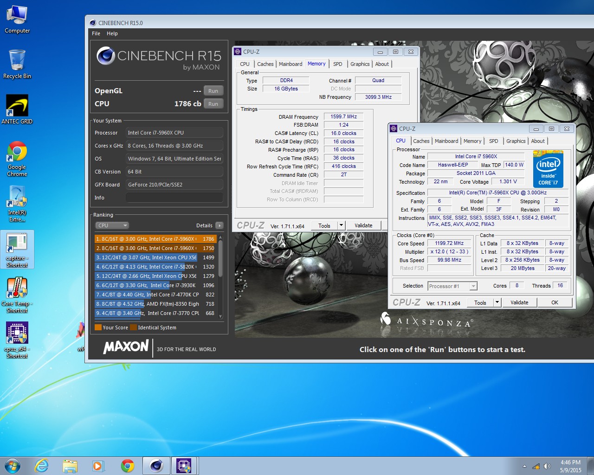This screenshot has height=475, width=594.
Task: Open Windows Explorer folder in taskbar
Action: click(x=70, y=466)
